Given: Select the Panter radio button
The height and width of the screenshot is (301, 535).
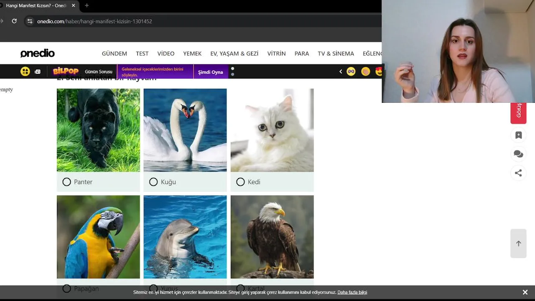Looking at the screenshot, I should click(66, 182).
